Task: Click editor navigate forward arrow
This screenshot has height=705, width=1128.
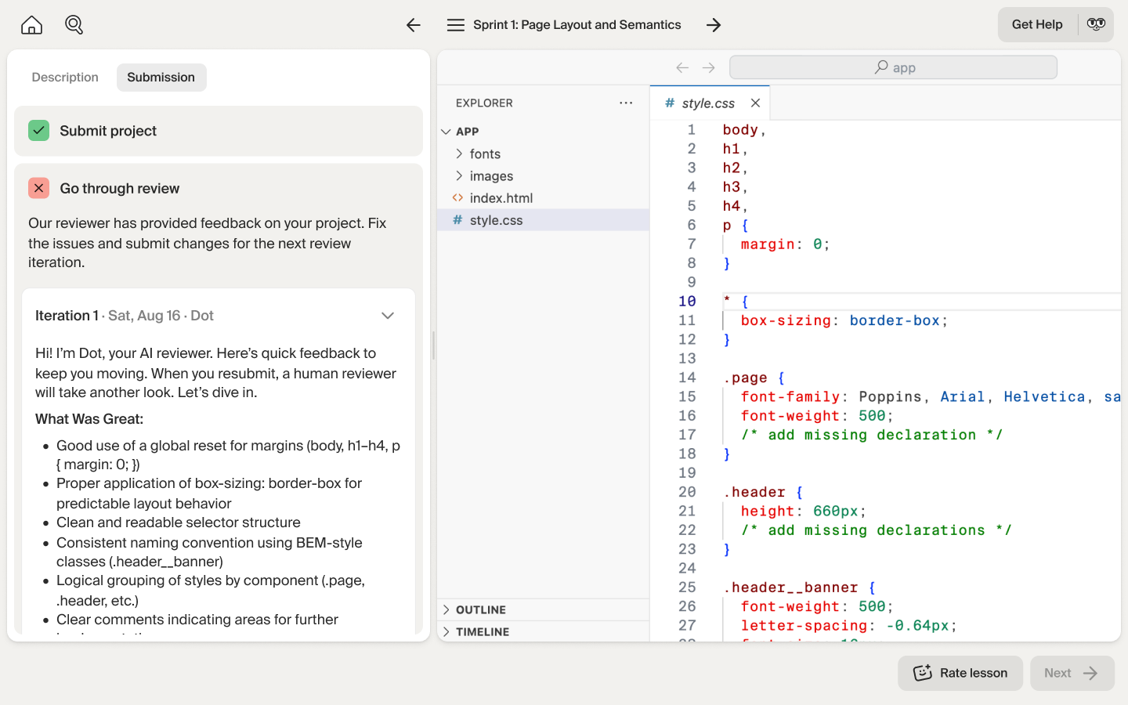Action: [708, 67]
